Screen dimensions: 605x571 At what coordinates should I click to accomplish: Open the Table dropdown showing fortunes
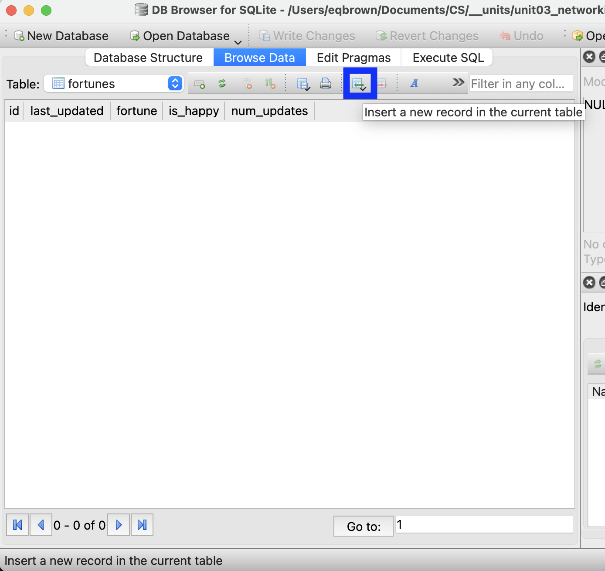coord(114,83)
